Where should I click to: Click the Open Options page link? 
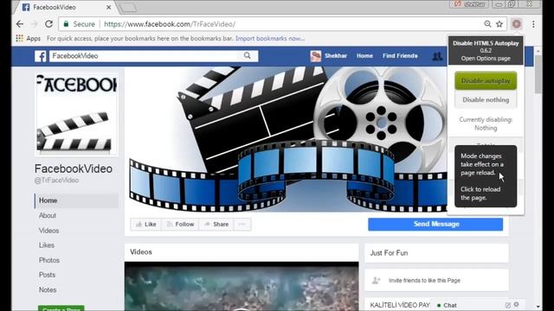point(486,59)
